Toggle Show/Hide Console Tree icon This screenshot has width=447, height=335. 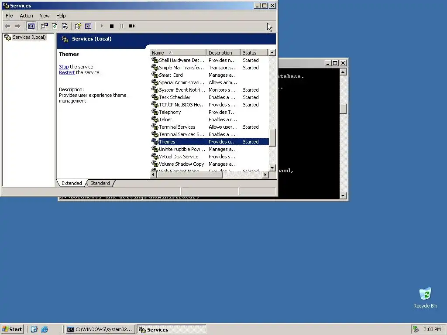point(31,26)
